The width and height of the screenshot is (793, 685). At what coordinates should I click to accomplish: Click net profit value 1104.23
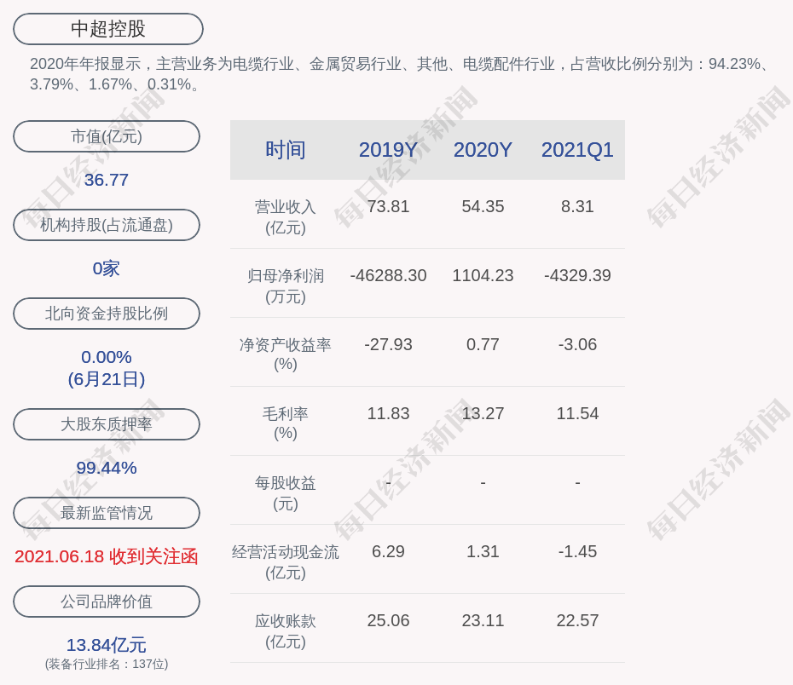(x=483, y=275)
